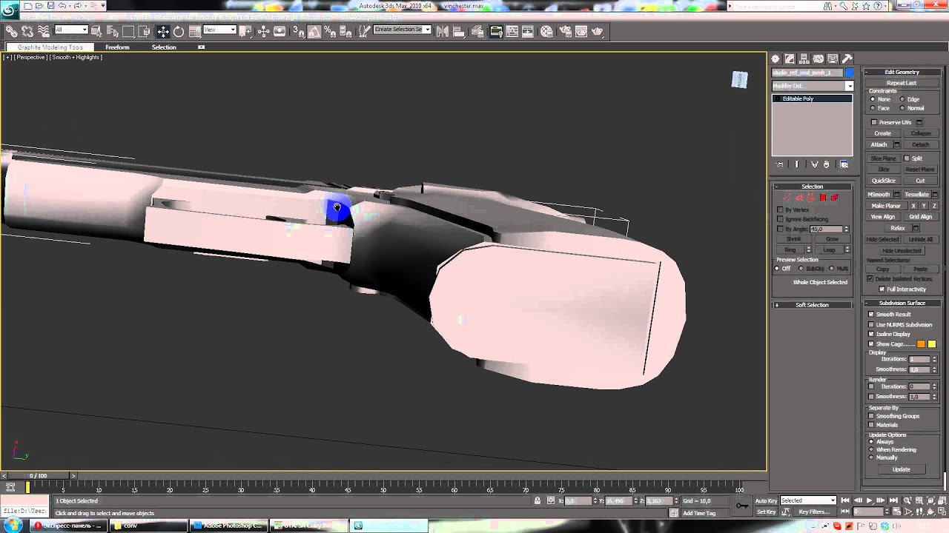Enable Use NURMS Subdivision checkbox
Image resolution: width=949 pixels, height=533 pixels.
871,325
